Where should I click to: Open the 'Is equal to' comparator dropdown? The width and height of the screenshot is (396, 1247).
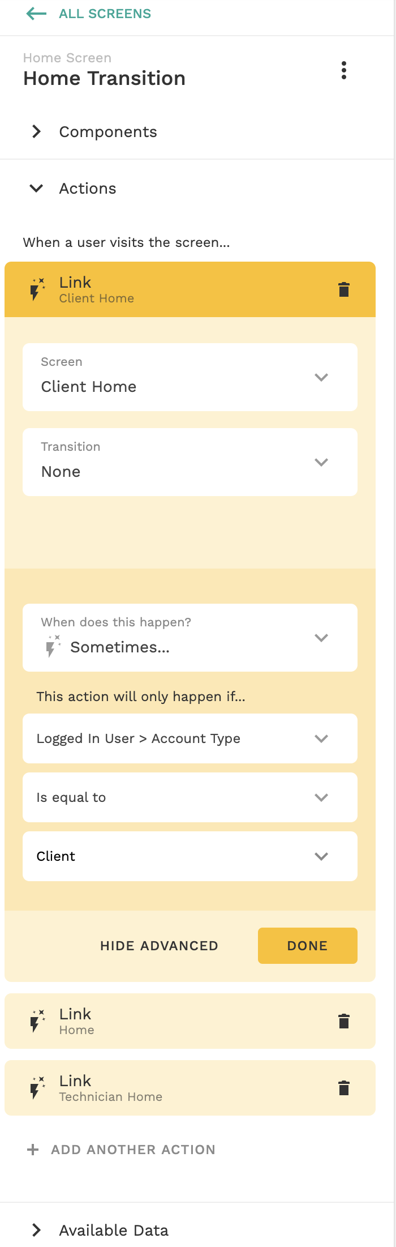pyautogui.click(x=190, y=797)
